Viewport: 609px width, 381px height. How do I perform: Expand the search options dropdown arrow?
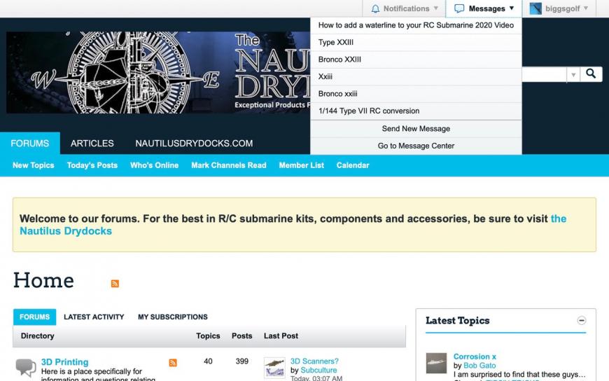[x=573, y=74]
